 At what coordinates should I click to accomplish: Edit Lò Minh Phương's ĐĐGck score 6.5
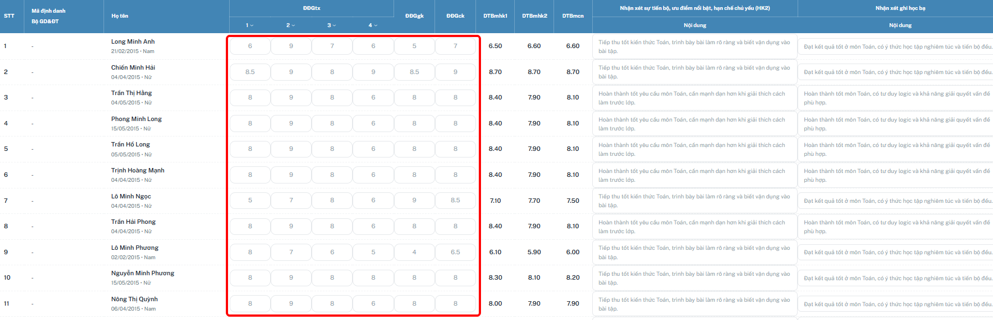[456, 252]
